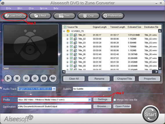Expand the Title_07 tree node
This screenshot has width=165, height=124.
click(x=67, y=58)
